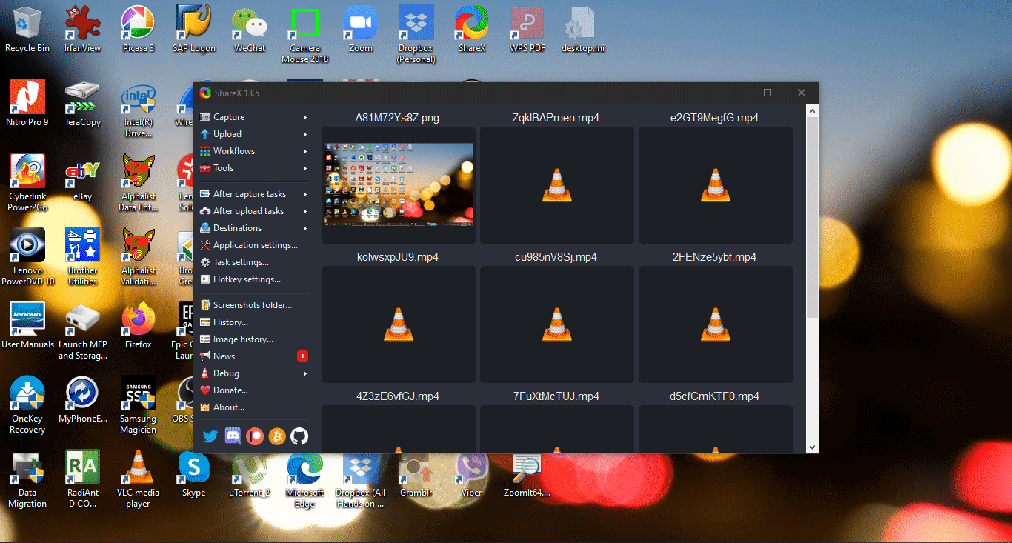Viewport: 1012px width, 543px height.
Task: Click the ShareX list scrollbar up arrow
Action: (812, 110)
